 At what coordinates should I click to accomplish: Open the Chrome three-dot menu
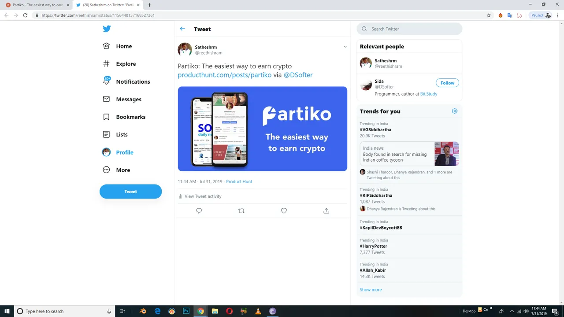click(x=558, y=15)
